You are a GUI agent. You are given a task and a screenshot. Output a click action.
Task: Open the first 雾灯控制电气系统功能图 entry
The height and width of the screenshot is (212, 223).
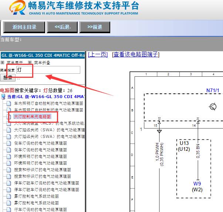36,196
